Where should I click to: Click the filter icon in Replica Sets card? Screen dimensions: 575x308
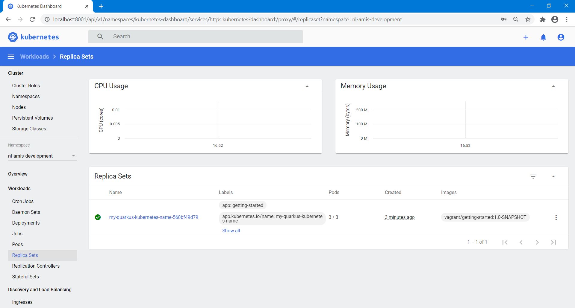pos(533,176)
